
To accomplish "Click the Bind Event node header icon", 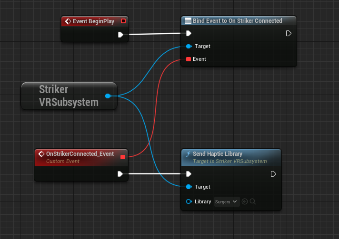I will tap(188, 21).
